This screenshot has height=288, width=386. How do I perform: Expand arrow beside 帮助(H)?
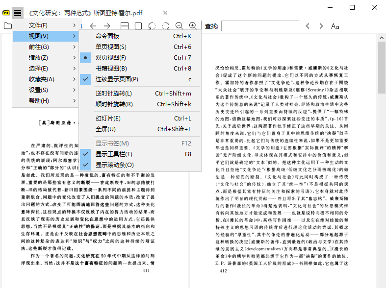pos(75,101)
